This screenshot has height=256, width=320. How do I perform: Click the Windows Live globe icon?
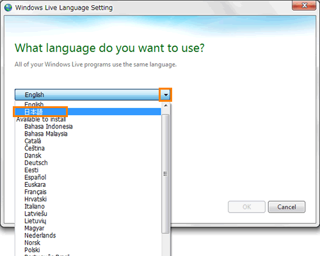8,8
